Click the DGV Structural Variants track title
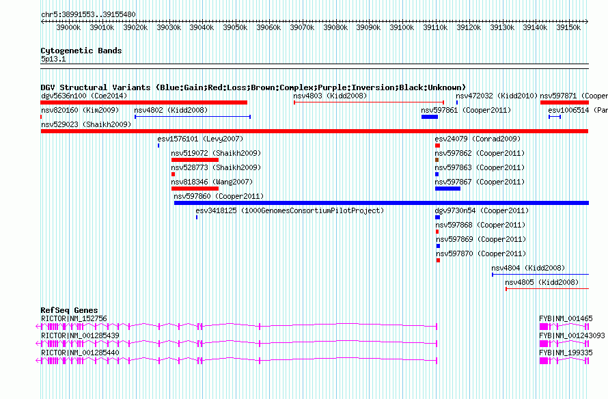Viewport: 608px width, 399px height. (253, 87)
